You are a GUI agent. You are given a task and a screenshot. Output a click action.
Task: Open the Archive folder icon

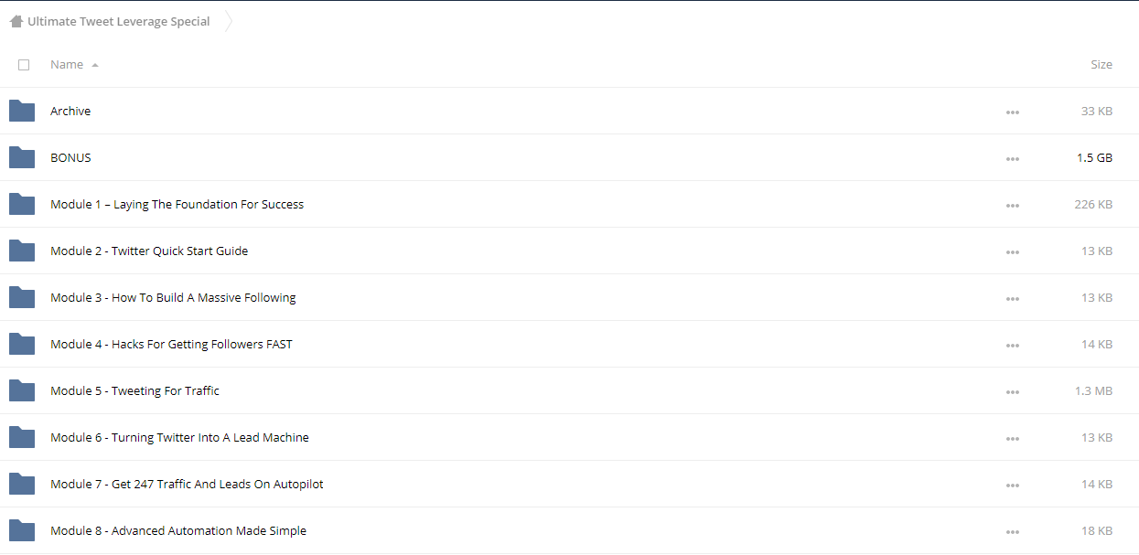22,111
